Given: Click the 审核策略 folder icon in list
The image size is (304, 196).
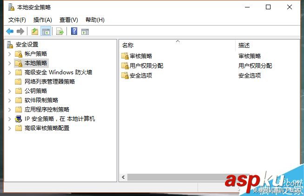Looking at the screenshot, I should [x=125, y=56].
